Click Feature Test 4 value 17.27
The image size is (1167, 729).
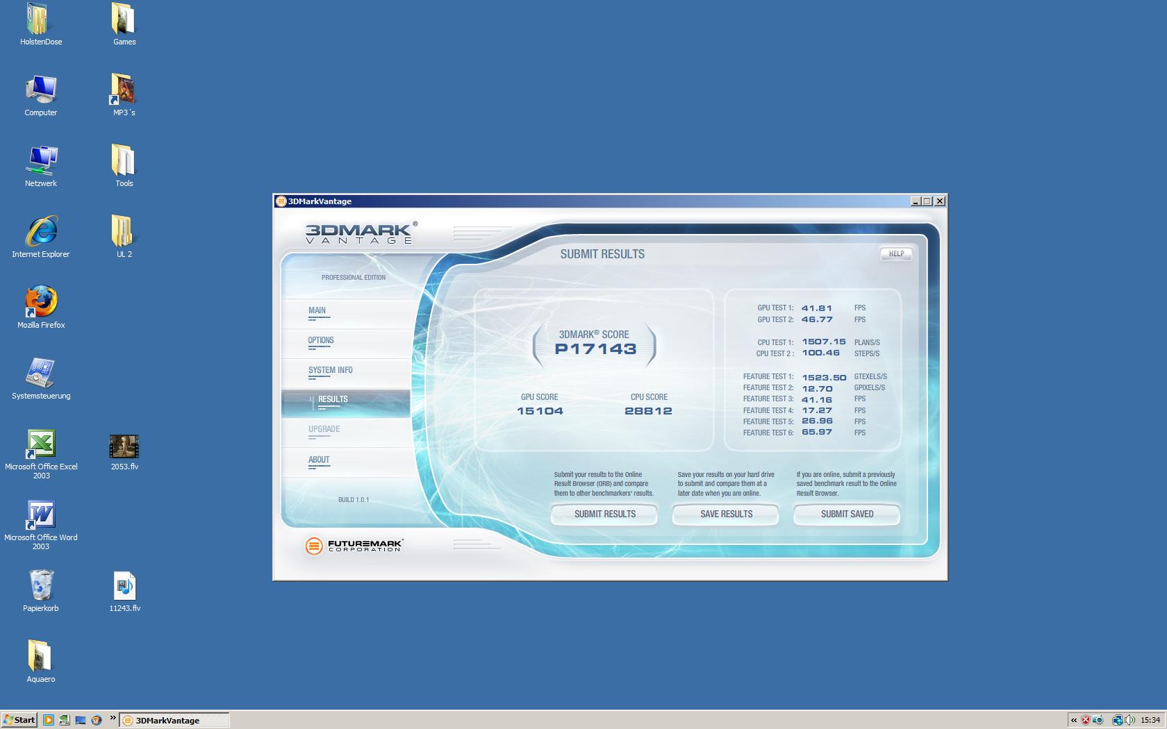(817, 411)
